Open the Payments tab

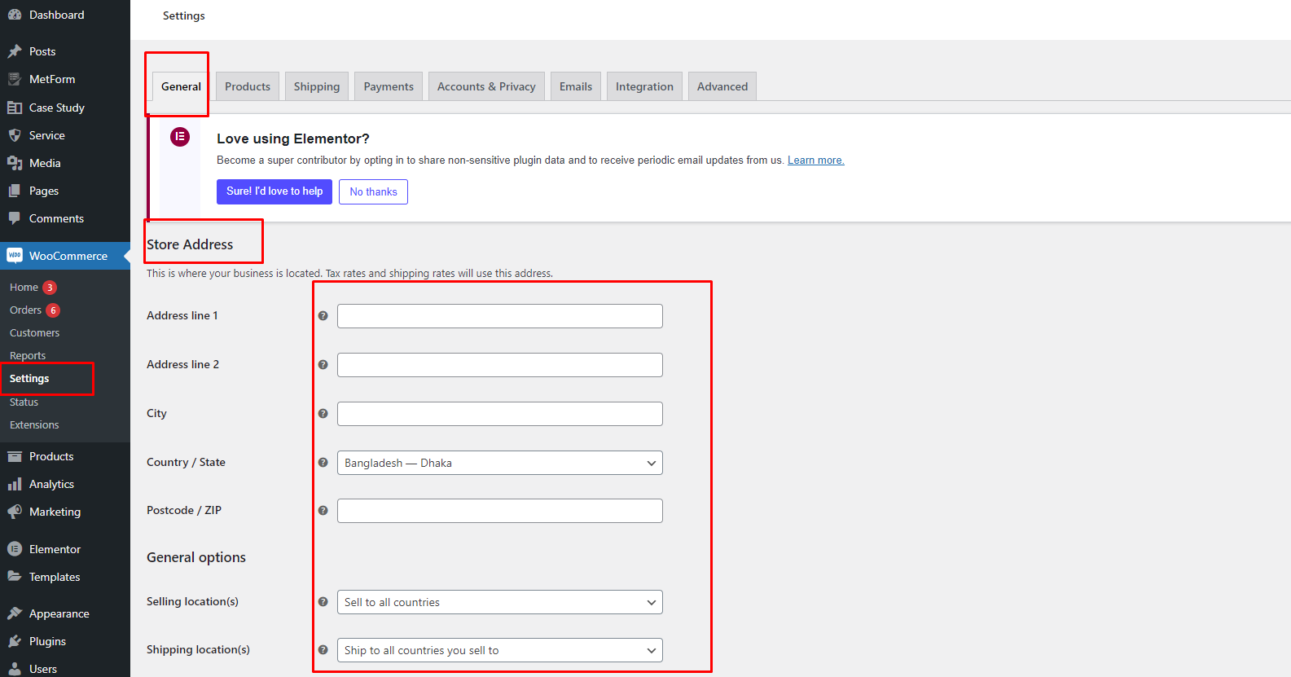click(389, 86)
